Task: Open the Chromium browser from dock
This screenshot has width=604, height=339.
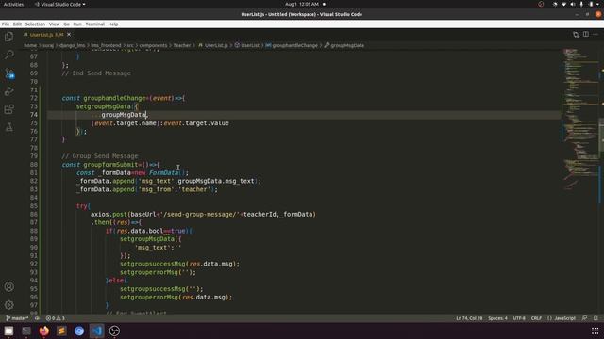Action: tap(79, 331)
